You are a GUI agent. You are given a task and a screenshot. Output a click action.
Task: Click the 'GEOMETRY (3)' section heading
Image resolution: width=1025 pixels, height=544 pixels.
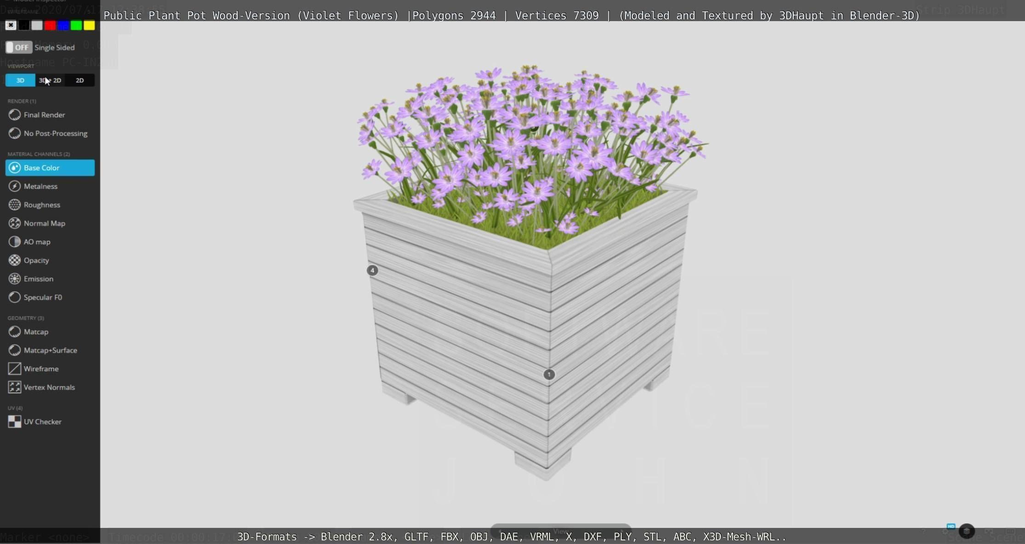pos(26,318)
